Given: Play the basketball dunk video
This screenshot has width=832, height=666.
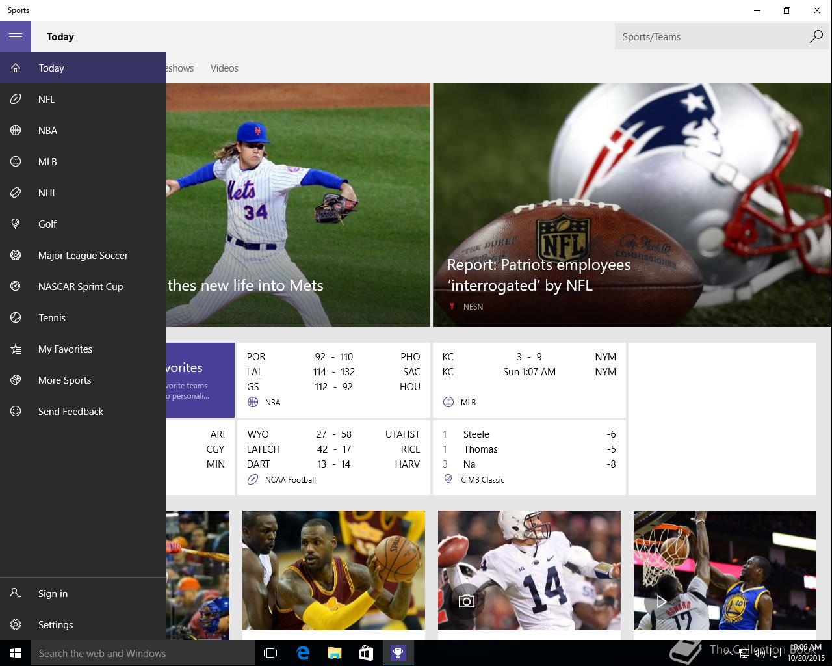Looking at the screenshot, I should click(x=661, y=601).
